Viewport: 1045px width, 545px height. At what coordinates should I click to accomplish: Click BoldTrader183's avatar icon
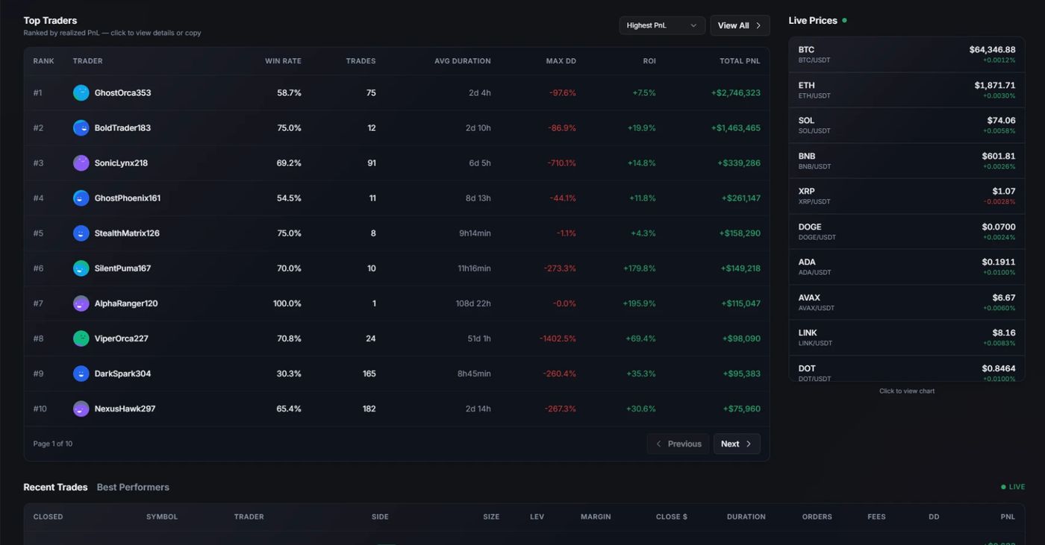click(81, 127)
